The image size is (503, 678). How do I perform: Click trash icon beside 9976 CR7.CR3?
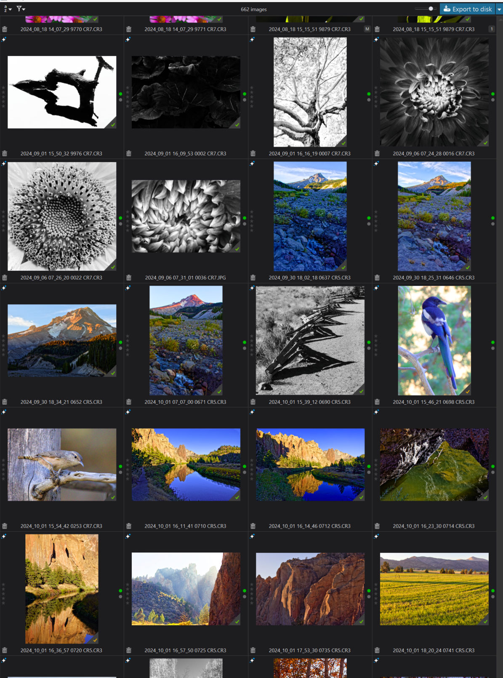click(5, 154)
